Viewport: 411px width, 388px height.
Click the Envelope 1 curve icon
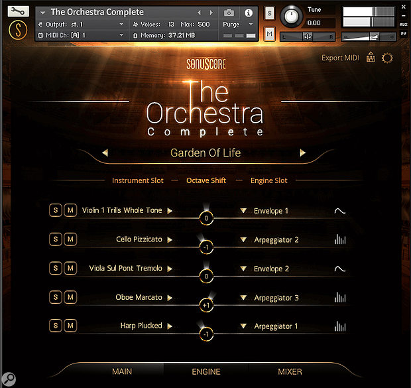point(340,211)
